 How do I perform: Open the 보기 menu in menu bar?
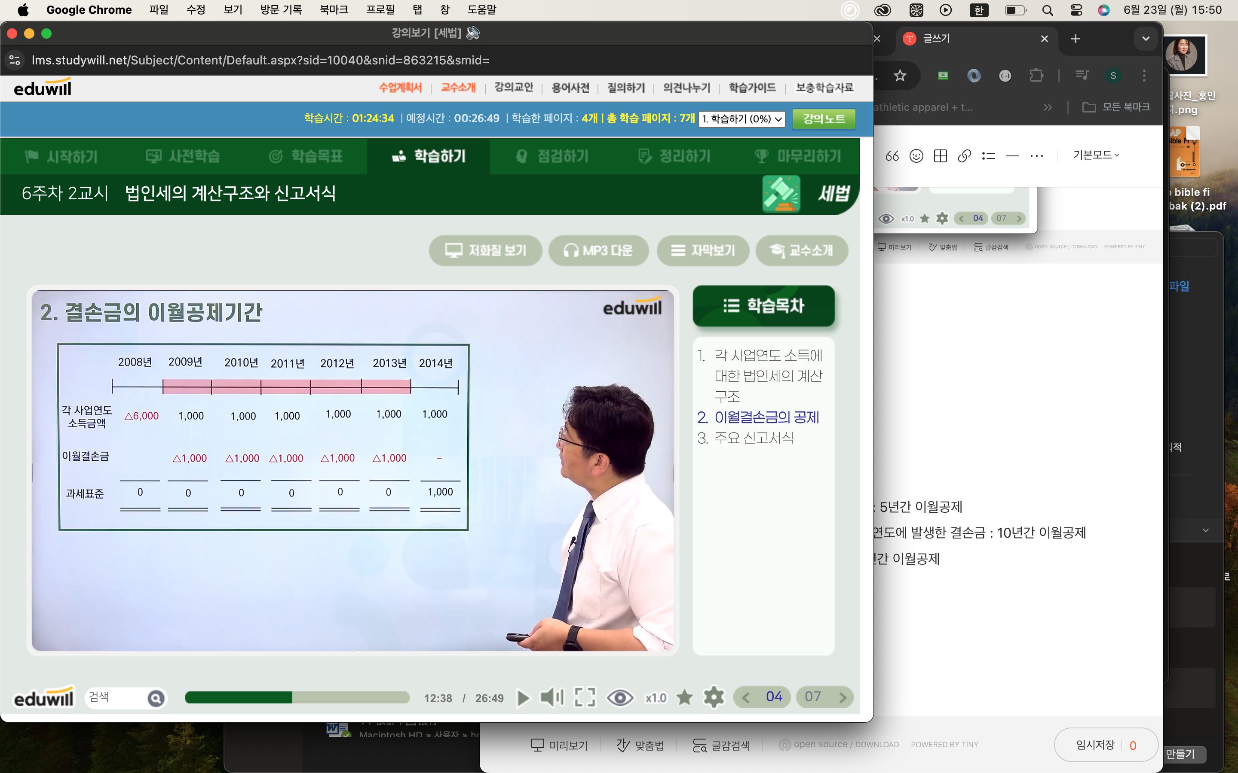(232, 10)
